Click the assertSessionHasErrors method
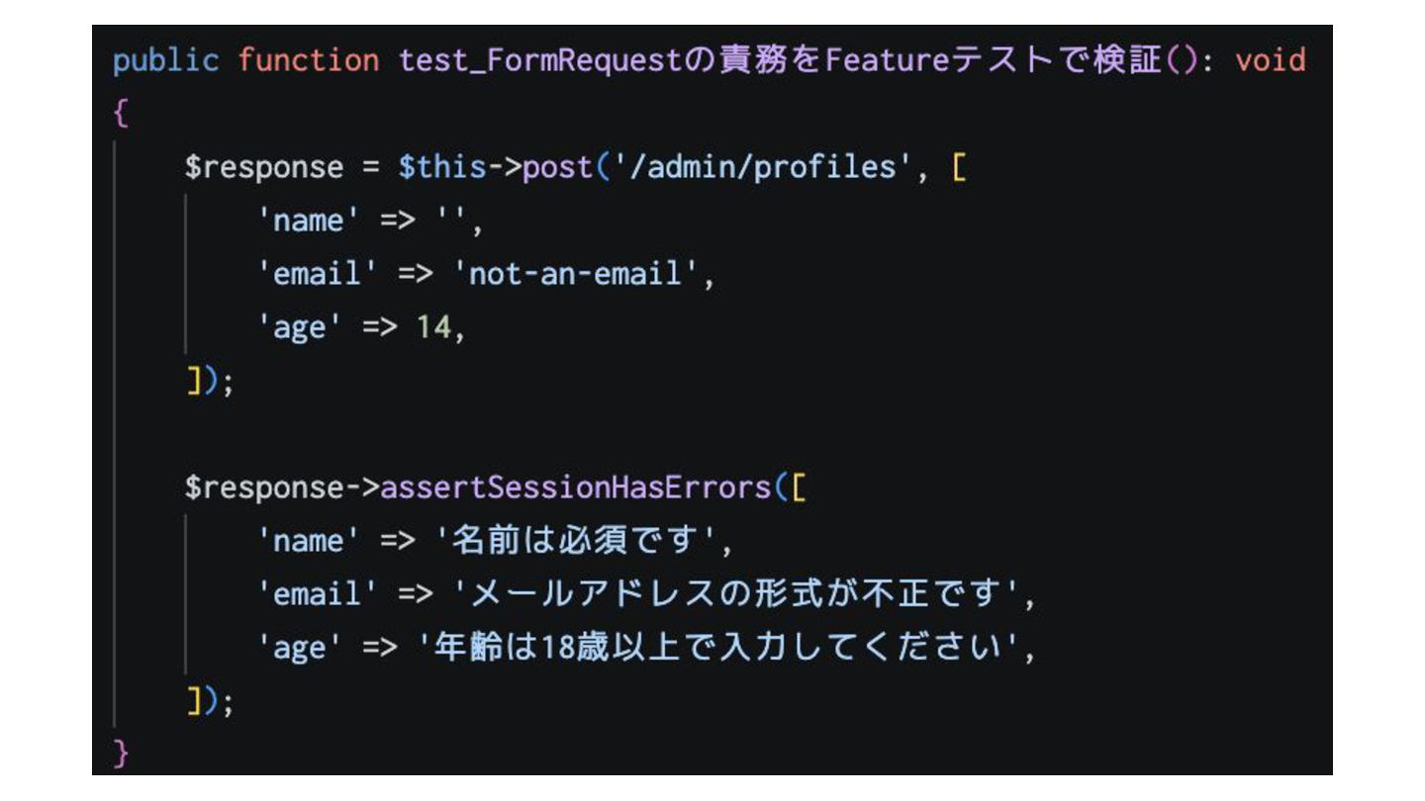 (576, 488)
